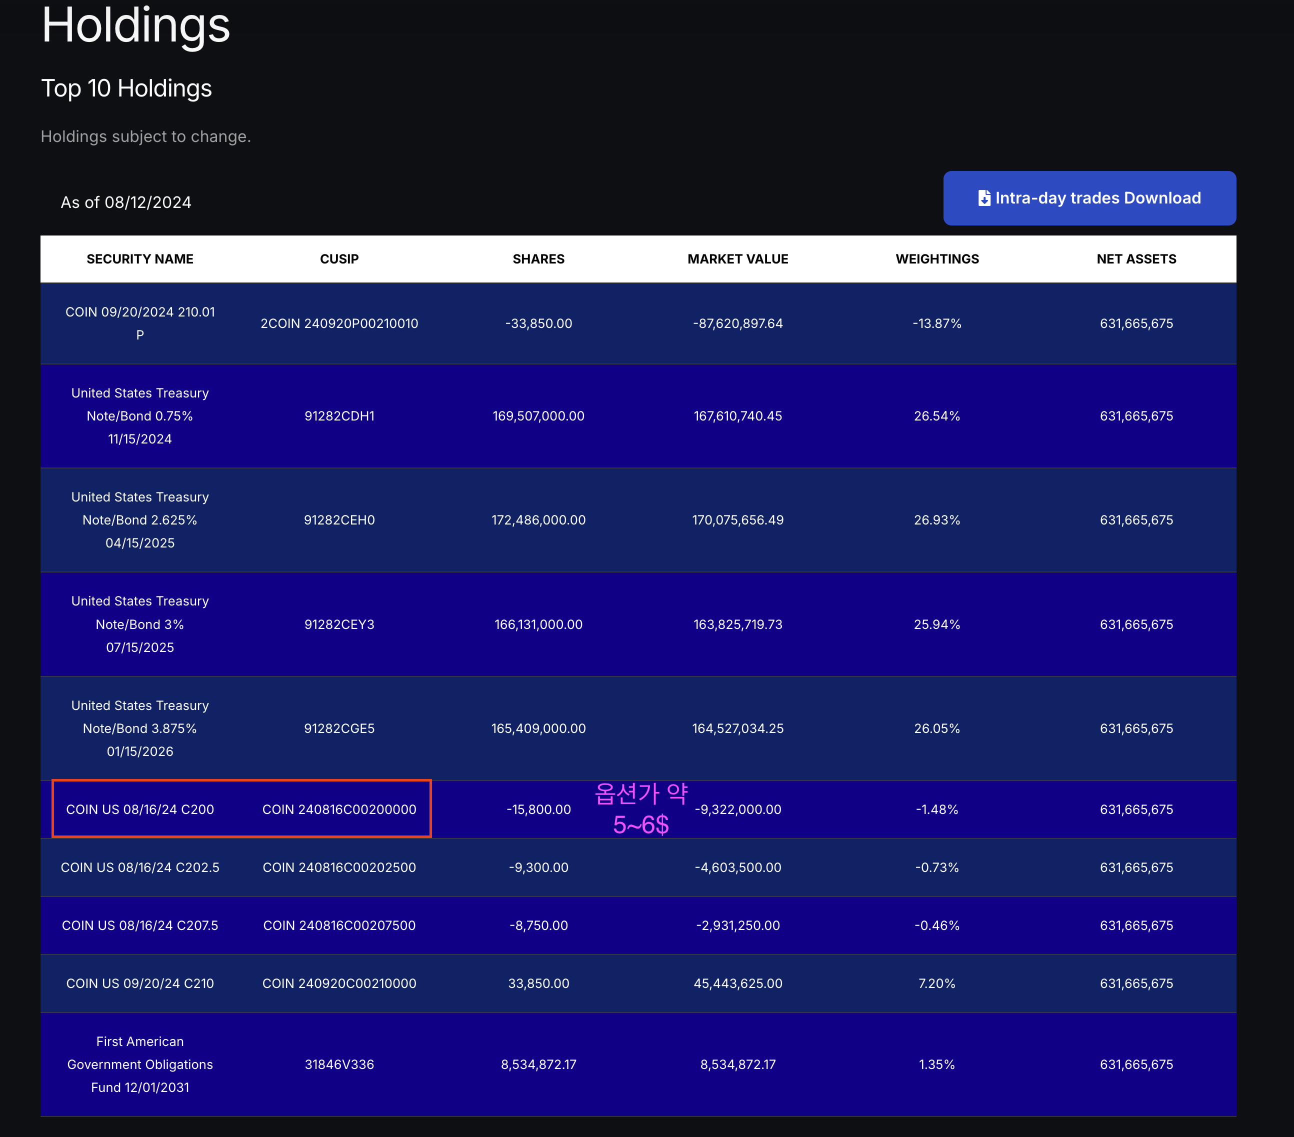Select CUSIP 31846V336
1294x1137 pixels.
[339, 1064]
